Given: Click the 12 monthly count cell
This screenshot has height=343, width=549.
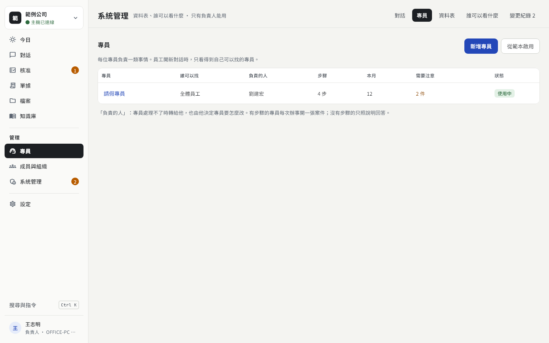Looking at the screenshot, I should [x=369, y=94].
